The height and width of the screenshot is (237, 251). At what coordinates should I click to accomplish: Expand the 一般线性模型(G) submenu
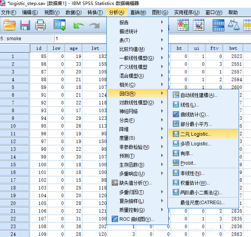(x=138, y=58)
